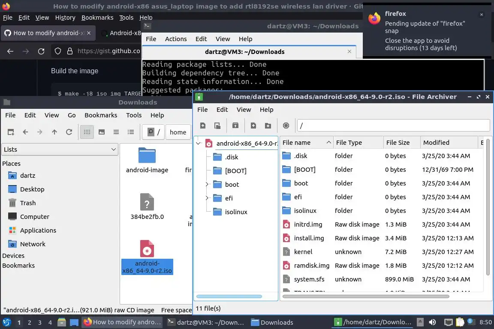
Task: Select Trash in Places sidebar
Action: point(28,203)
